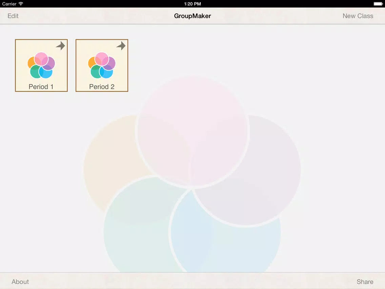Open Period 1 class flower icon
The height and width of the screenshot is (289, 385).
click(41, 65)
